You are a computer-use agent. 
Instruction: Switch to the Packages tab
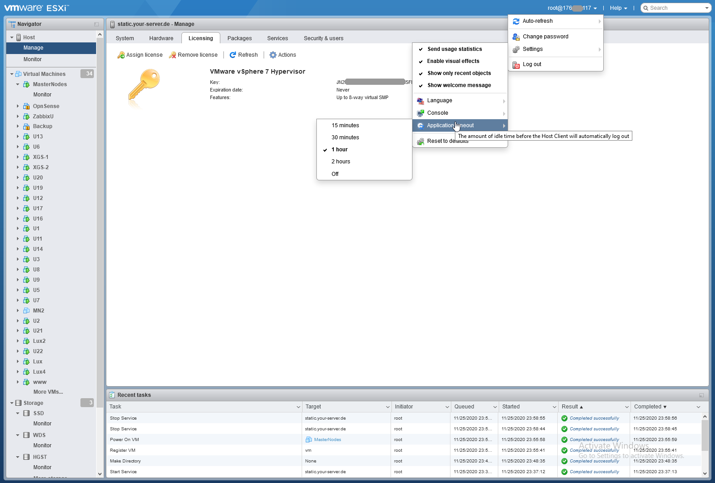[x=240, y=38]
